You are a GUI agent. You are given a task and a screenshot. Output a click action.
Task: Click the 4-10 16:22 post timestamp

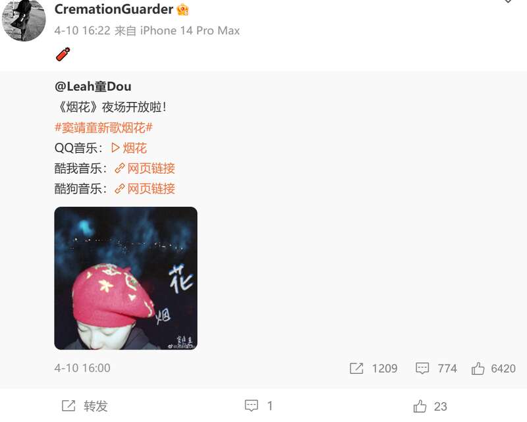pyautogui.click(x=82, y=30)
